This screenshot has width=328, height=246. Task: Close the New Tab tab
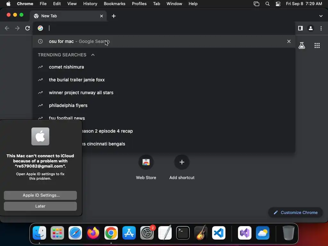102,16
